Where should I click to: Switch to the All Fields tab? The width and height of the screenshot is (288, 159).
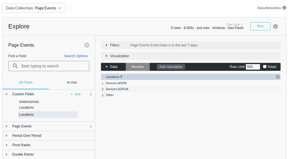coord(26,82)
